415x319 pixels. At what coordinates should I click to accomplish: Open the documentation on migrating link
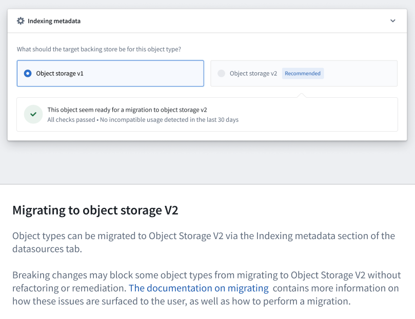pos(199,288)
